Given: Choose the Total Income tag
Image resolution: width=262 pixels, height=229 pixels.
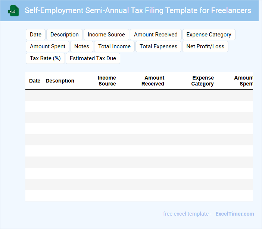Looking at the screenshot, I should [x=115, y=46].
